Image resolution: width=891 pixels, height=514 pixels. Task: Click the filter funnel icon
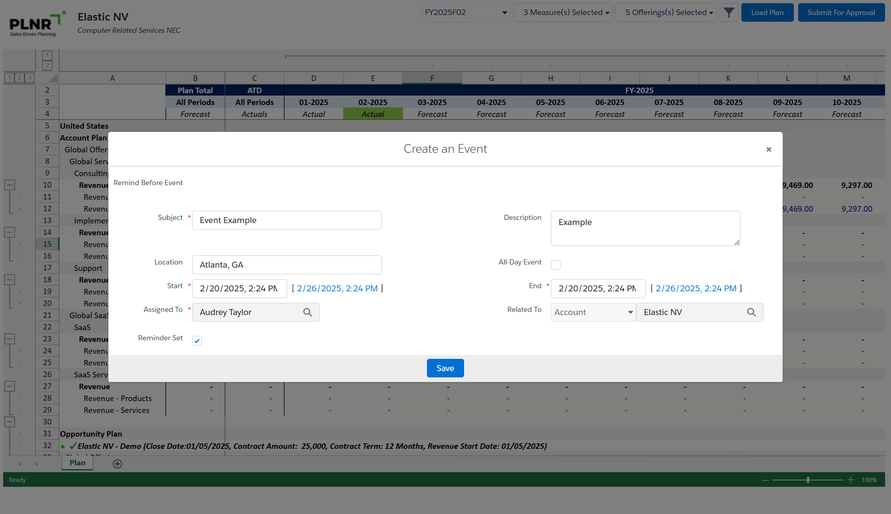(729, 13)
